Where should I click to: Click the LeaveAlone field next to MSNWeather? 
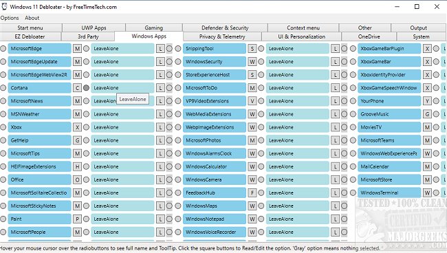[122, 114]
